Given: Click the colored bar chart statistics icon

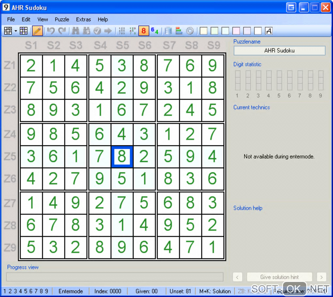Looking at the screenshot, I should (x=179, y=31).
